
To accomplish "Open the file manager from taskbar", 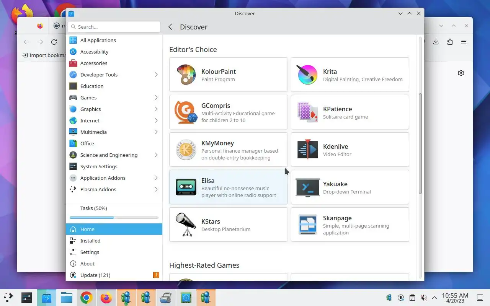I will point(66,298).
